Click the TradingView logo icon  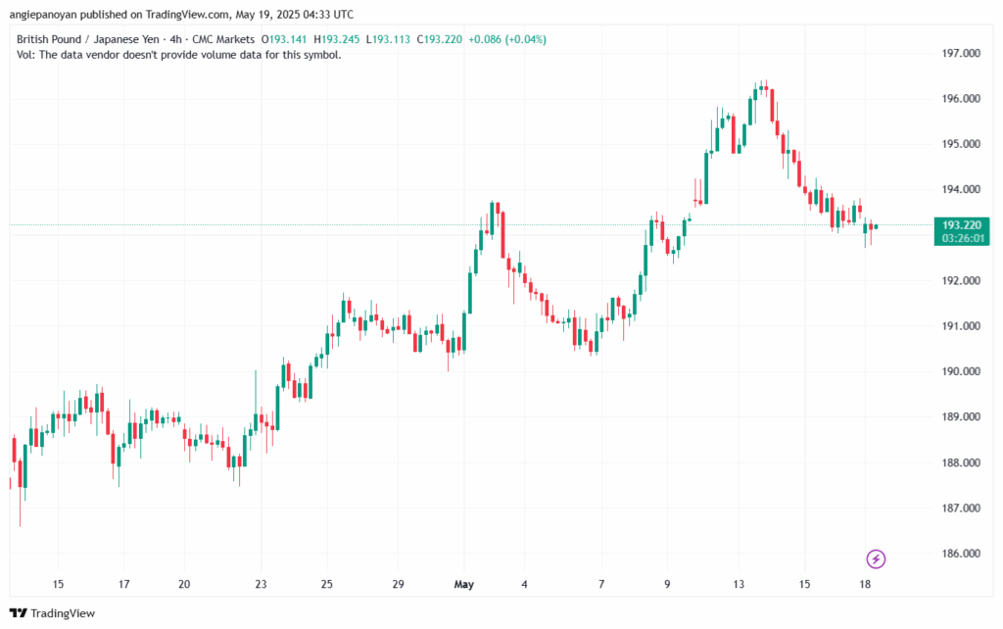tap(20, 613)
